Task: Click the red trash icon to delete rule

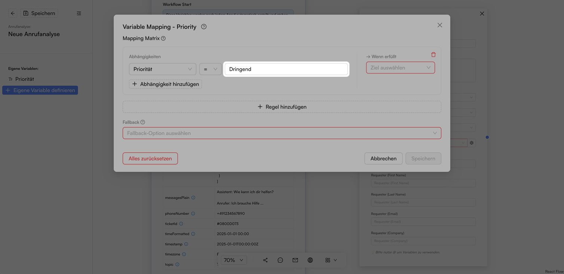Action: (434, 54)
